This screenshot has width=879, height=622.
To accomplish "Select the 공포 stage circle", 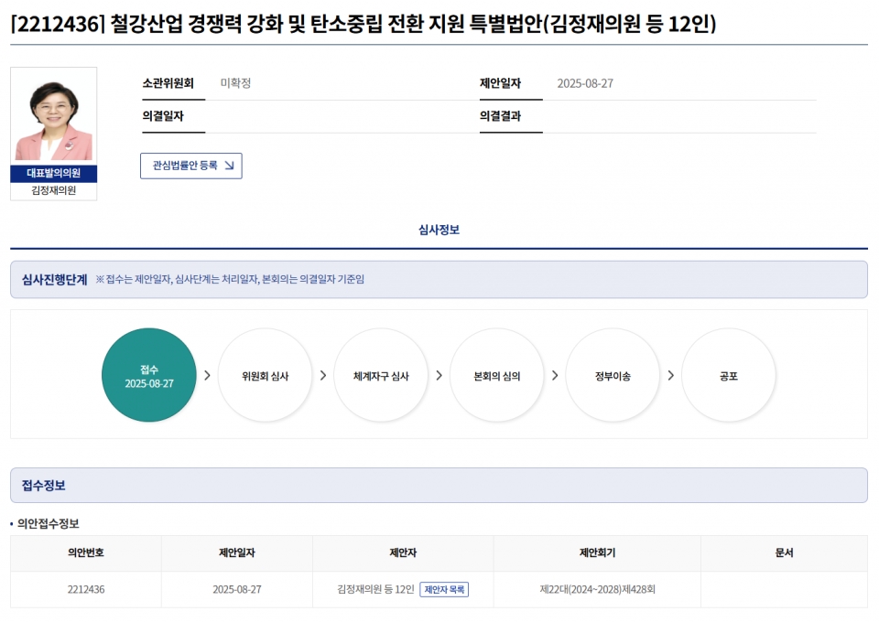I will click(x=728, y=375).
